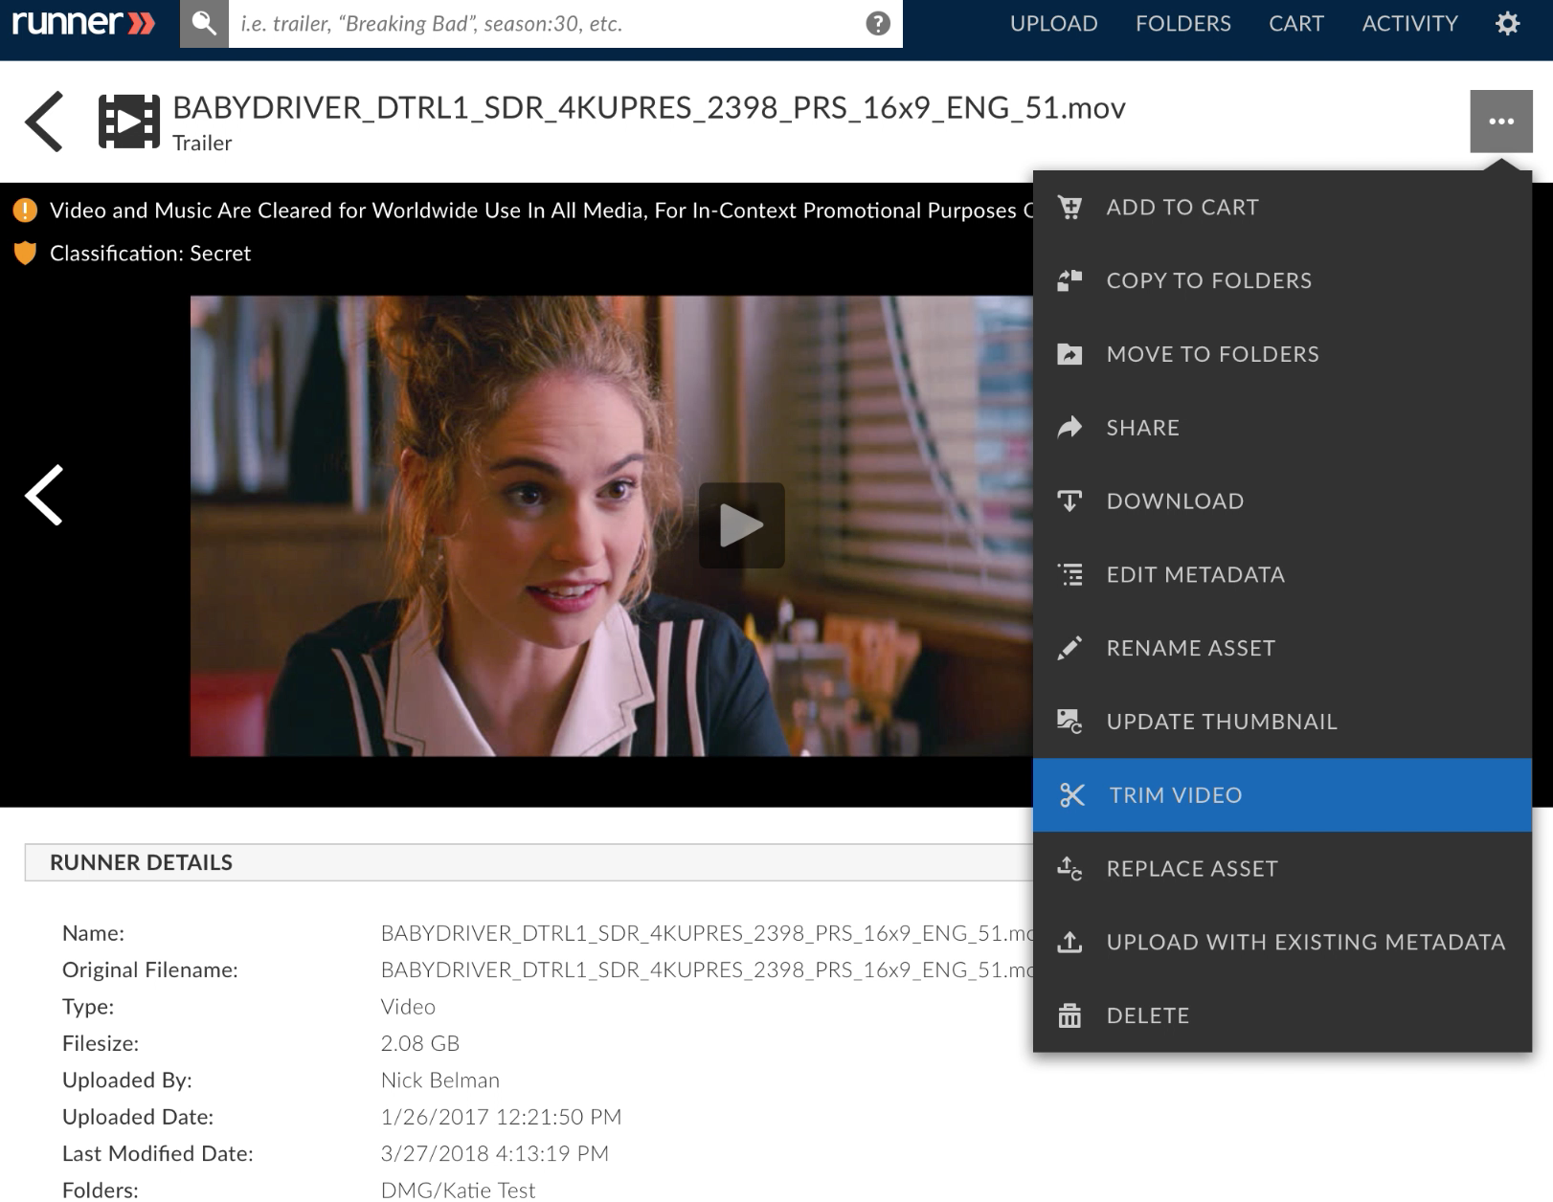This screenshot has width=1553, height=1202.
Task: Choose Rename Asset
Action: 1282,648
